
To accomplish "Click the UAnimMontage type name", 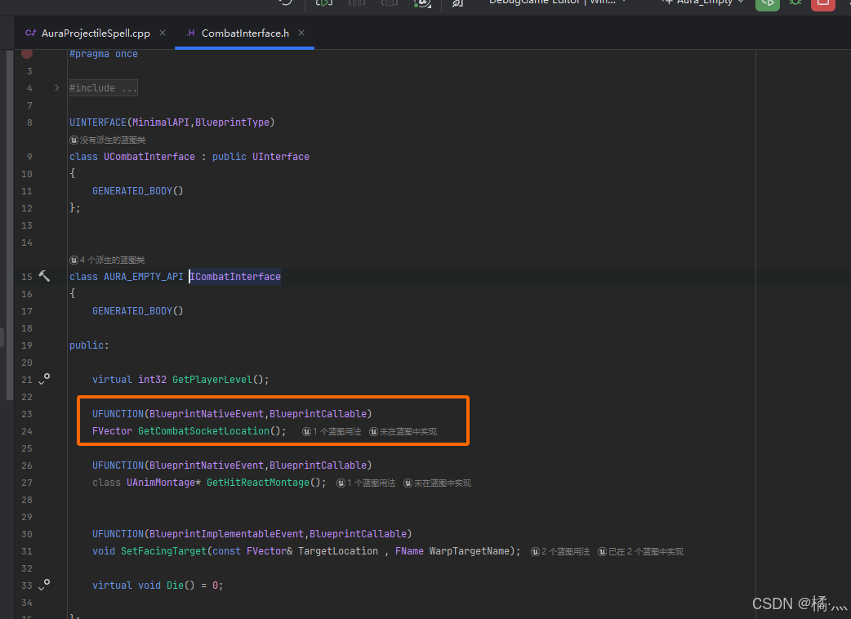I will (161, 483).
